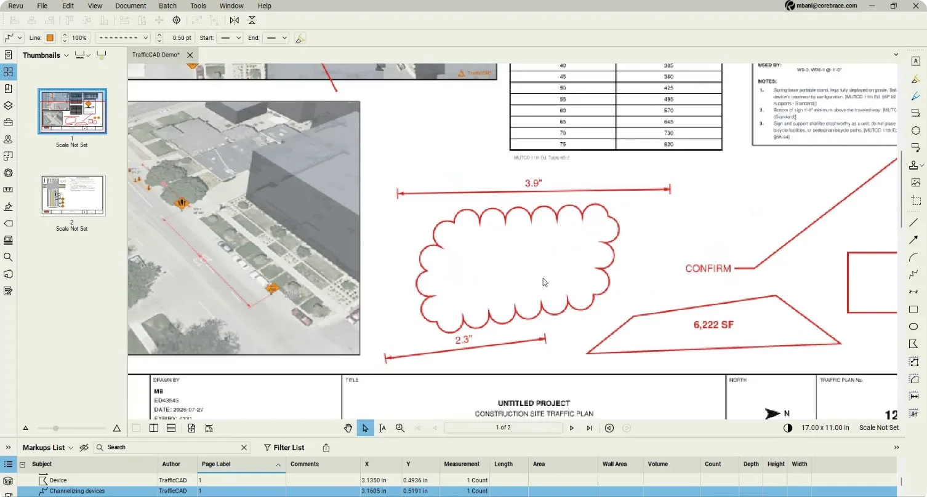Toggle the Thumbnails panel icon in left sidebar

click(x=8, y=72)
